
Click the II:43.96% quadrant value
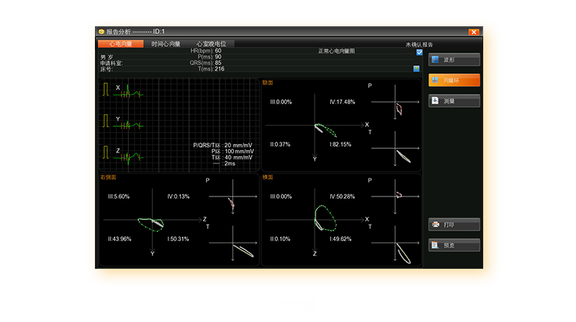[x=120, y=239]
